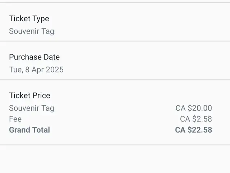Select the Souvenir Tag ticket type value

(x=32, y=31)
